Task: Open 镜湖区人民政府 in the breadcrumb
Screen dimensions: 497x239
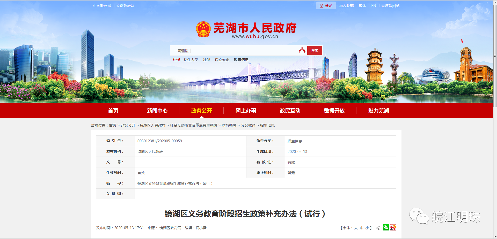Action: pos(152,125)
